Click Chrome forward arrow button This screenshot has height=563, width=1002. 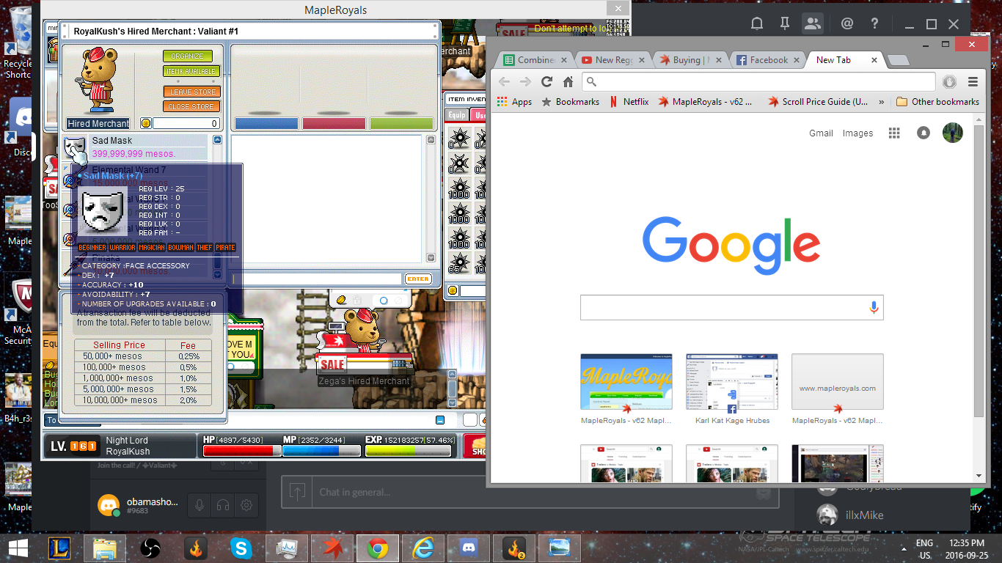[525, 81]
